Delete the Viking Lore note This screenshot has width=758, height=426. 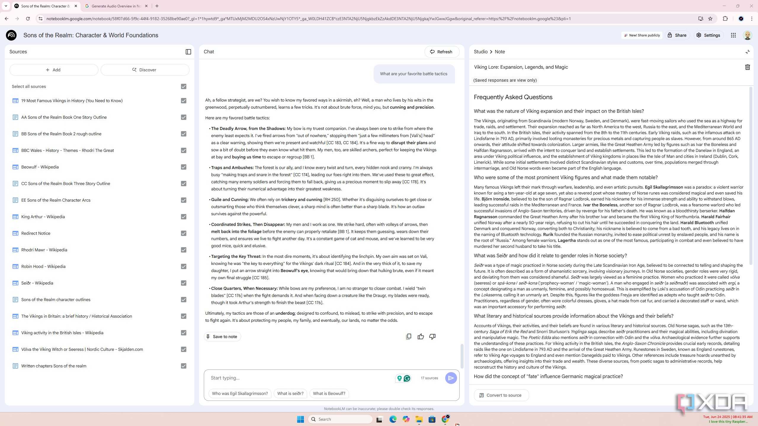tap(747, 67)
